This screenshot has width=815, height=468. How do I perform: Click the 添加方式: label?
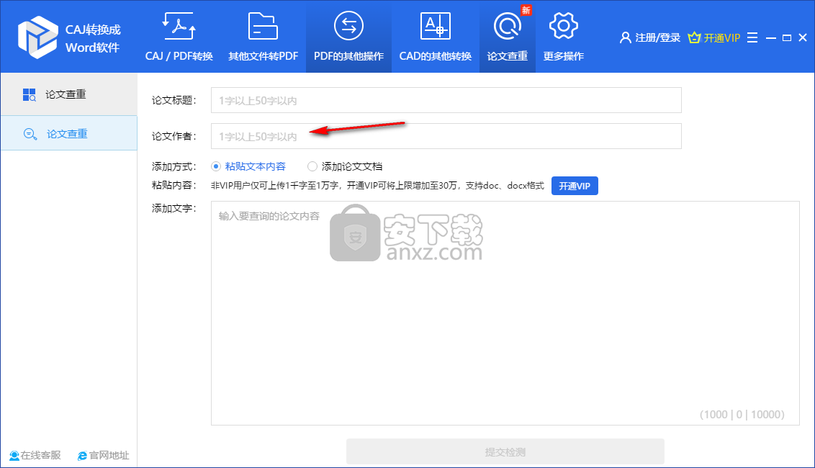pos(174,166)
